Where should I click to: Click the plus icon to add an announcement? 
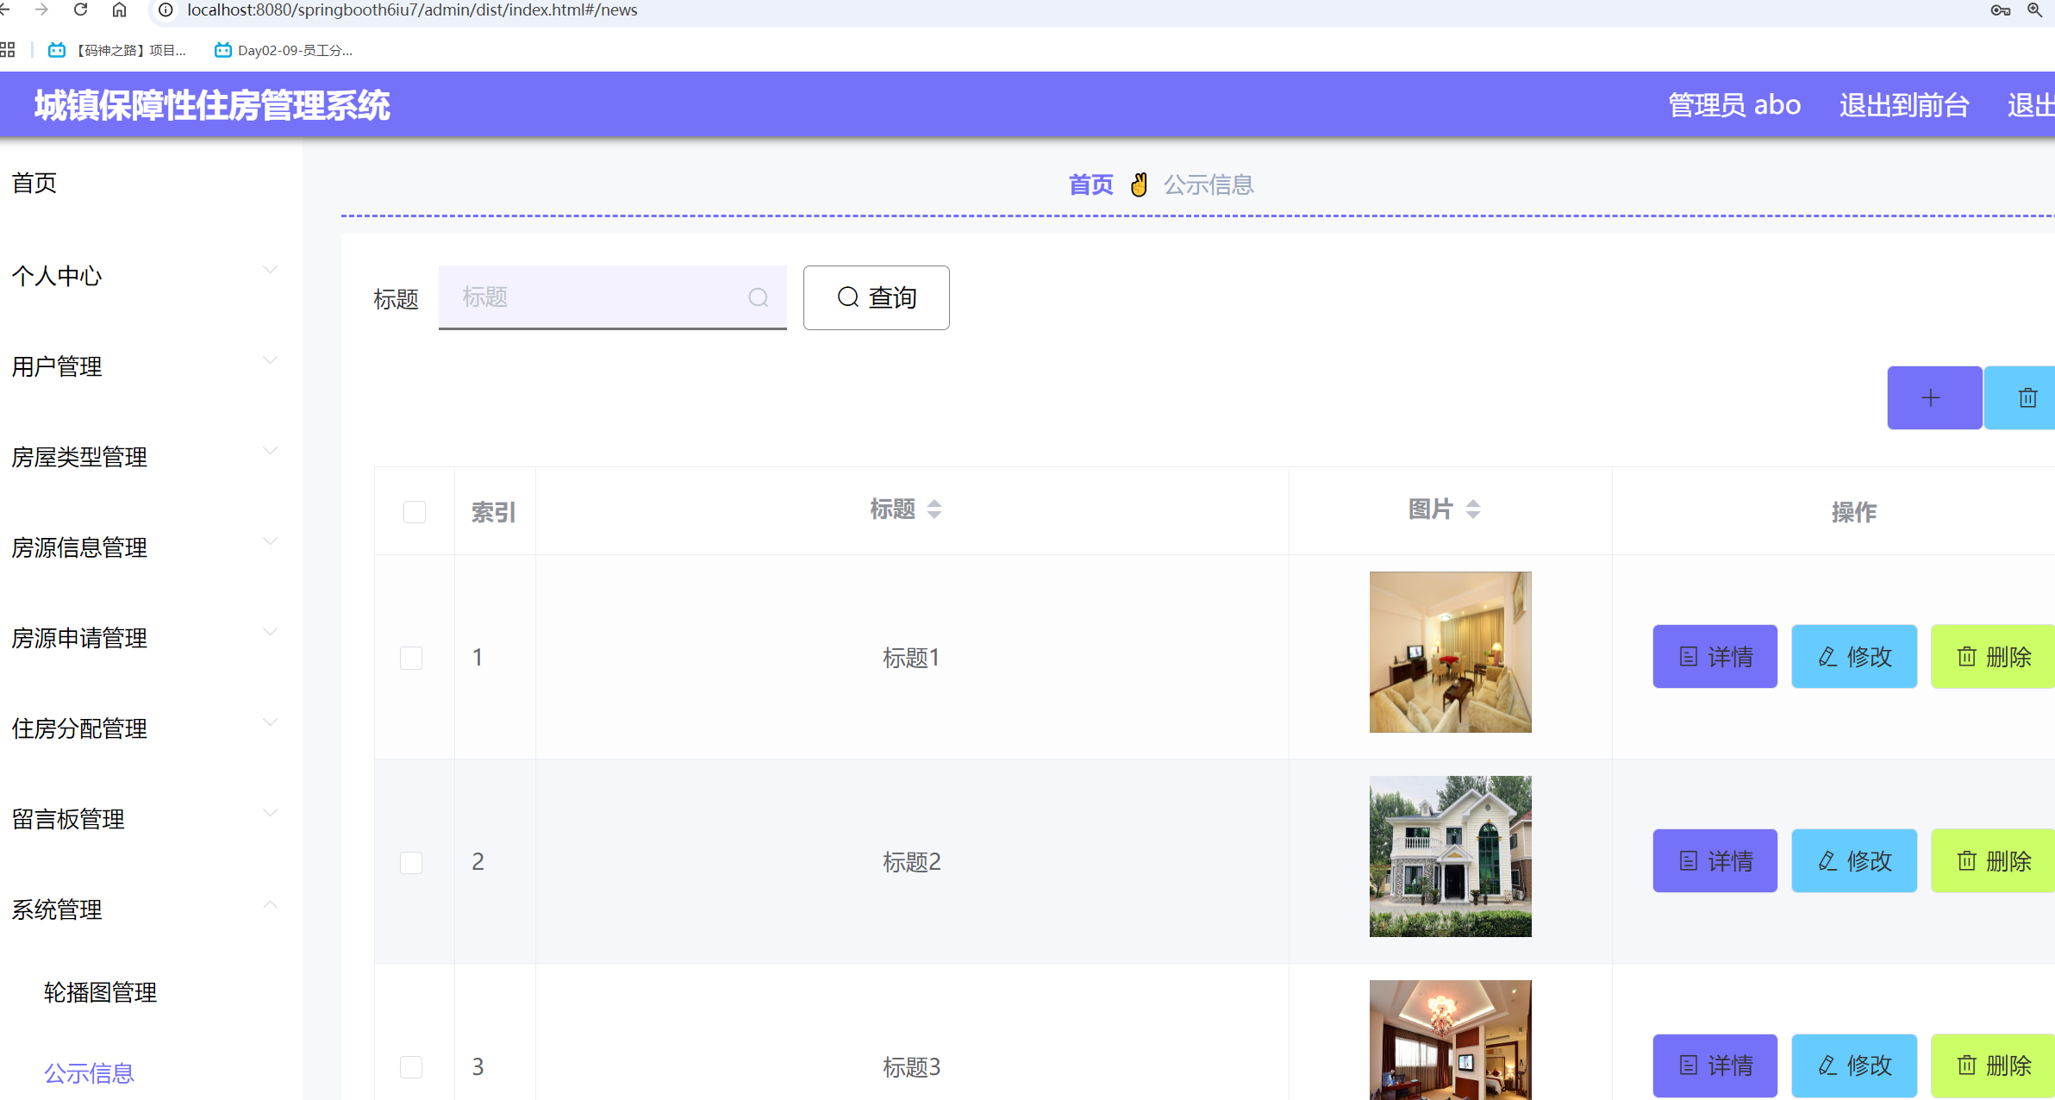pos(1933,397)
